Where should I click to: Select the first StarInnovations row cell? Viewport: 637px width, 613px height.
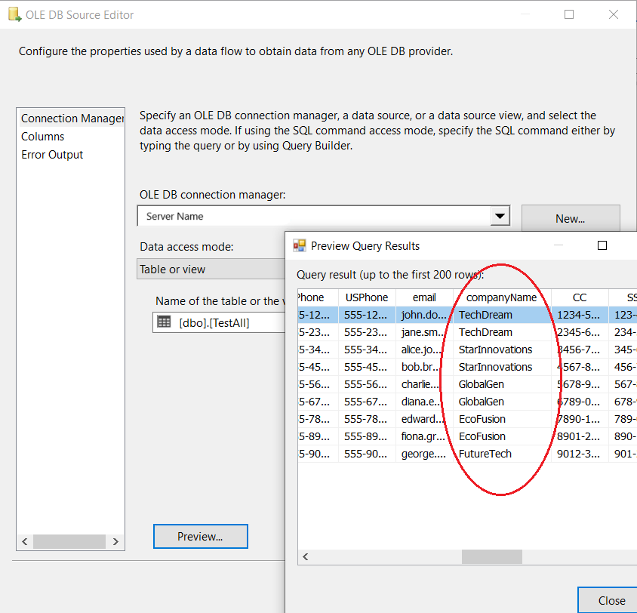495,350
